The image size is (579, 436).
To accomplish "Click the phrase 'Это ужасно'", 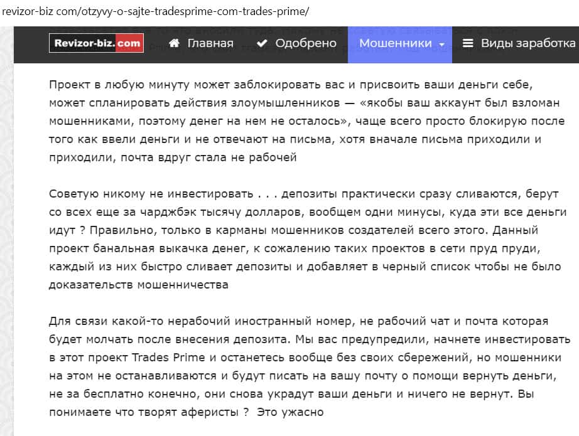I will pos(290,412).
